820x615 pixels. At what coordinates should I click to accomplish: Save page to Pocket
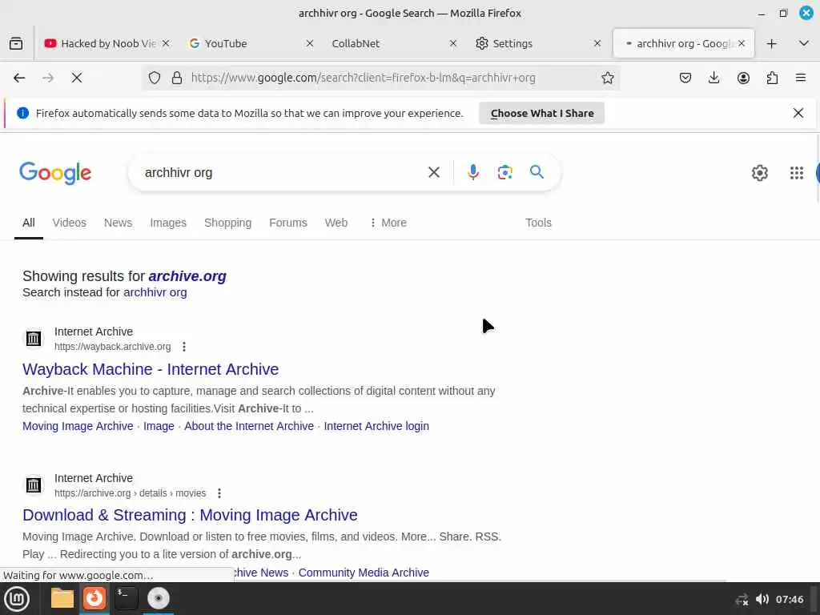(685, 78)
